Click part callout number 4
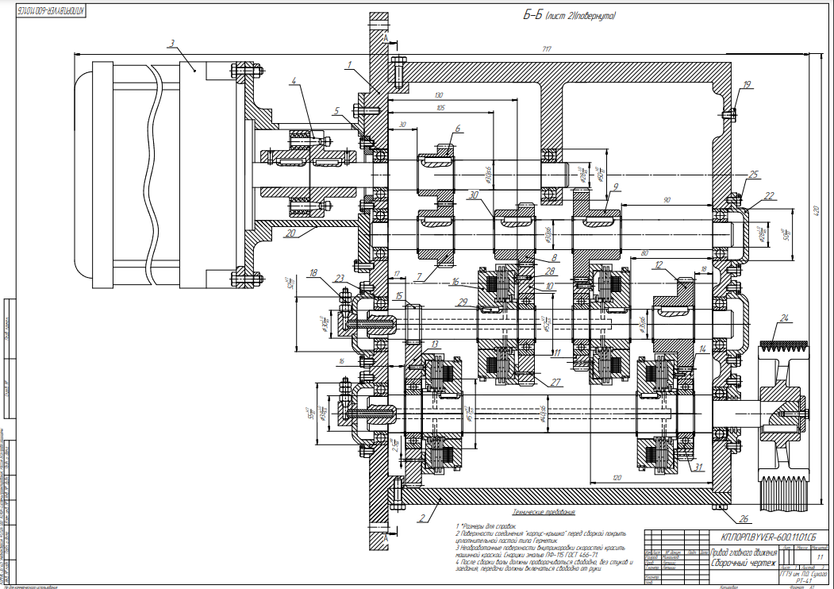834x589 pixels. coord(293,81)
